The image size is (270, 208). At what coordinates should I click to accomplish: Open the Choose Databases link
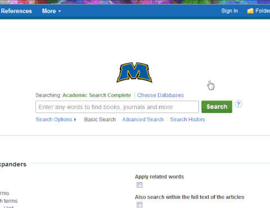tap(160, 95)
